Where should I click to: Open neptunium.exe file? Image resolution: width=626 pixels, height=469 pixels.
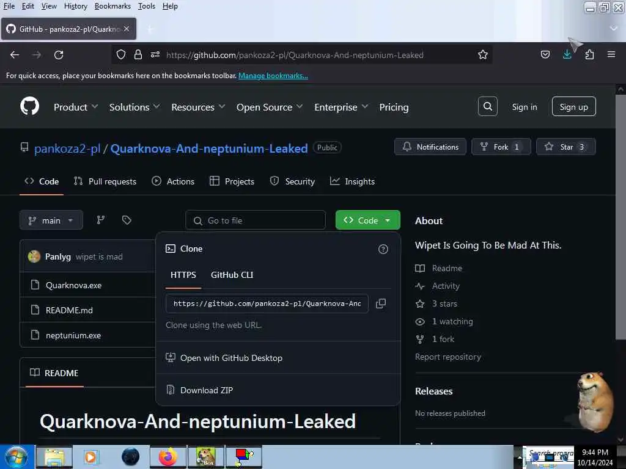(73, 335)
